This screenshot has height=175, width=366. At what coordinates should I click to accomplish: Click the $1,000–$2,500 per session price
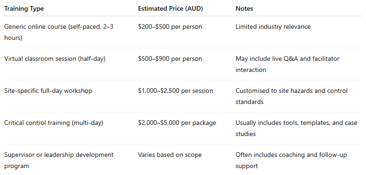pos(176,91)
